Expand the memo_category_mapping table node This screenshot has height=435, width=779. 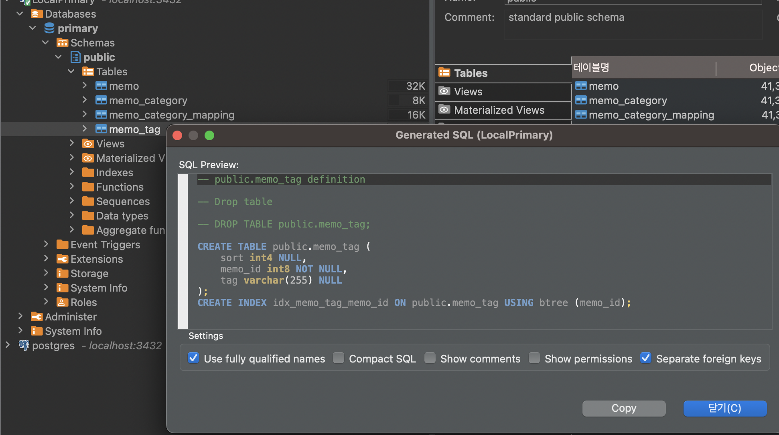(x=85, y=114)
